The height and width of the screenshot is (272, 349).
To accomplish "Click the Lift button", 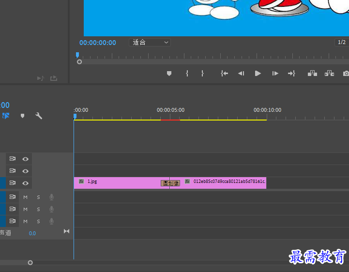I will point(312,73).
